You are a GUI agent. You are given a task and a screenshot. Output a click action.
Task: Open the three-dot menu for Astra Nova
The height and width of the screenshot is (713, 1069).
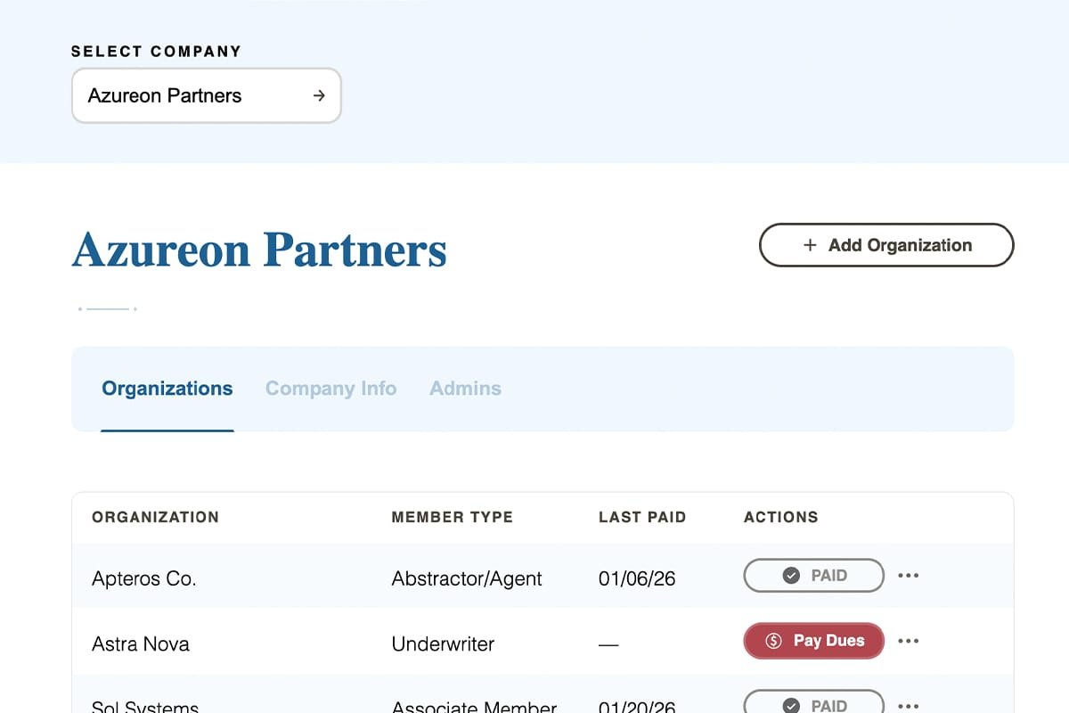click(909, 641)
